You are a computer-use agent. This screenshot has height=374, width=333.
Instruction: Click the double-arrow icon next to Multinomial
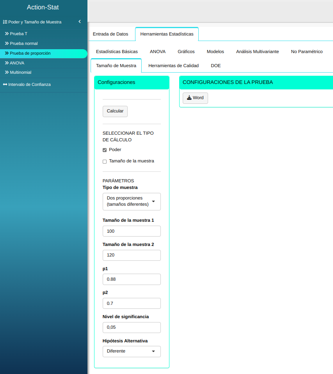[x=7, y=72]
